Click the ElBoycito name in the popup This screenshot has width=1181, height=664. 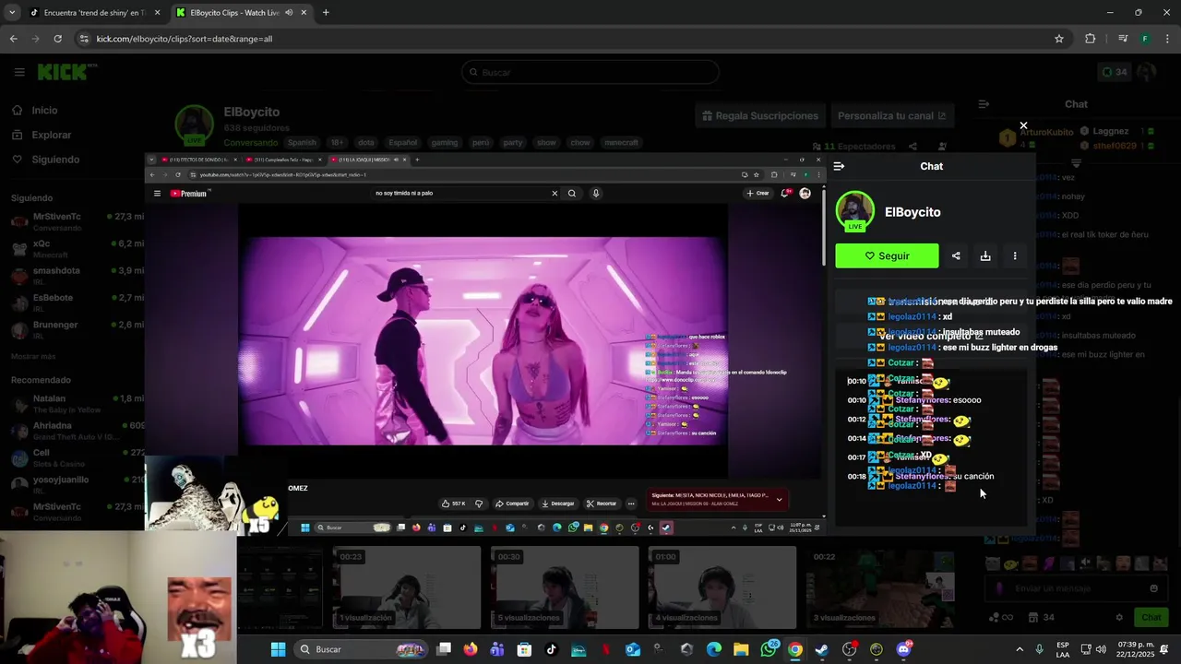[x=913, y=212]
